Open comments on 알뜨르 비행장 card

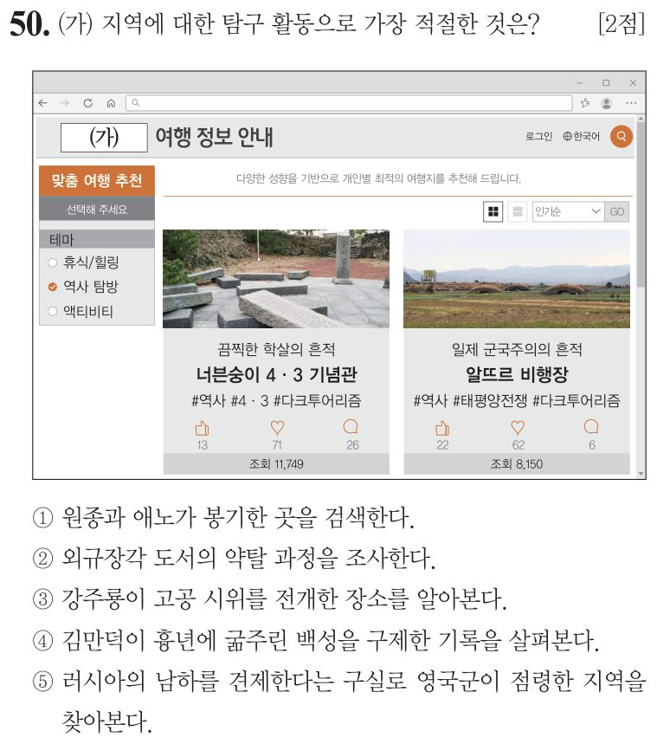(591, 428)
